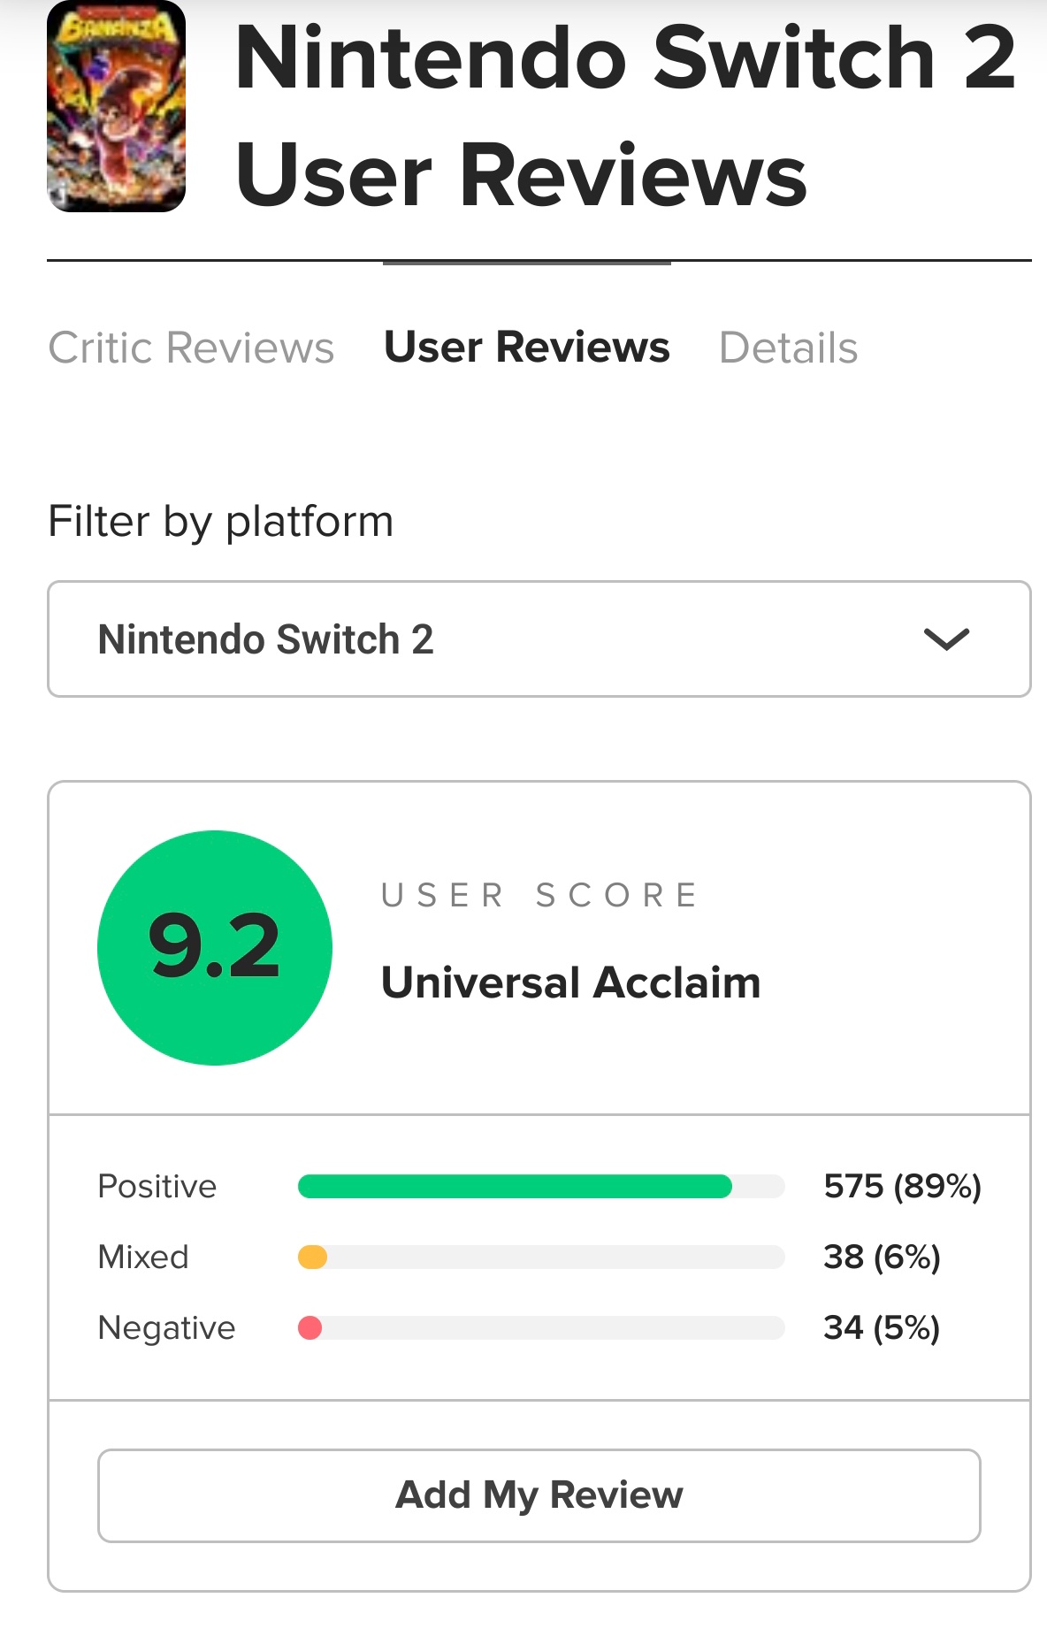
Task: Open the Critic Reviews tab
Action: 191,348
